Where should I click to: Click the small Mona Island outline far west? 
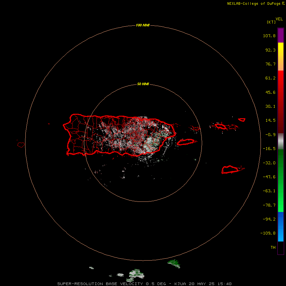pyautogui.click(x=21, y=145)
